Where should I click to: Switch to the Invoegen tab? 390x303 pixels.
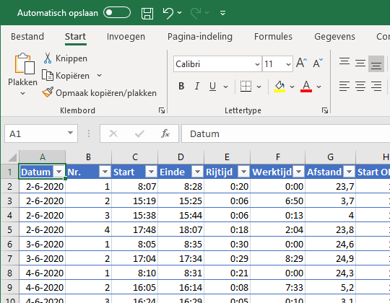coord(126,37)
